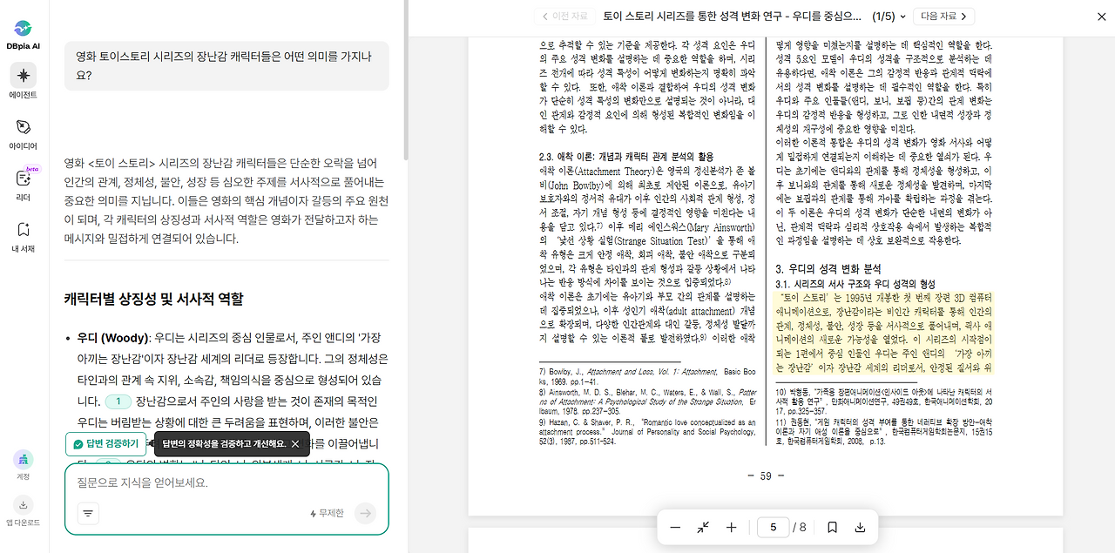Close the document viewer panel
Image resolution: width=1115 pixels, height=553 pixels.
[x=1103, y=16]
